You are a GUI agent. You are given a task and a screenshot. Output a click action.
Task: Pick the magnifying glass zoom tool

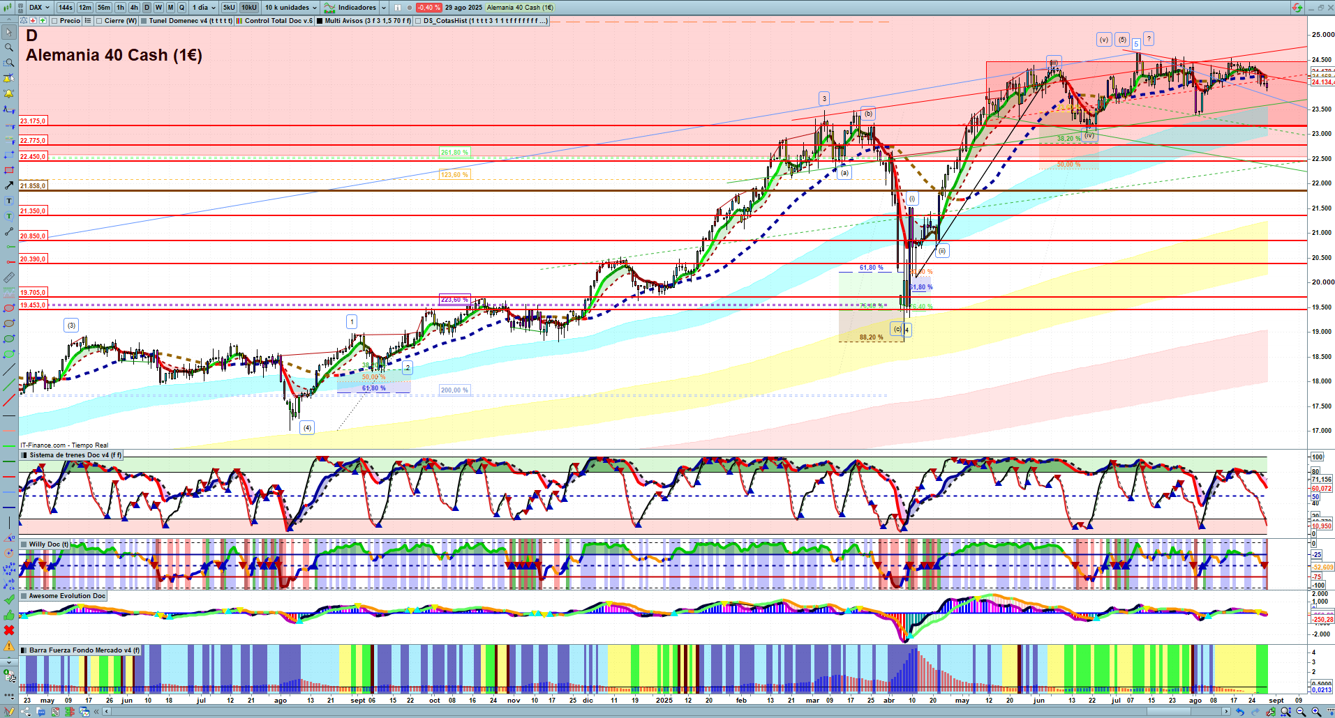click(x=9, y=47)
